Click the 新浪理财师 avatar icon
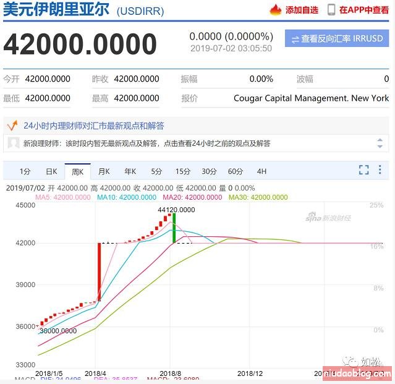 13,143
